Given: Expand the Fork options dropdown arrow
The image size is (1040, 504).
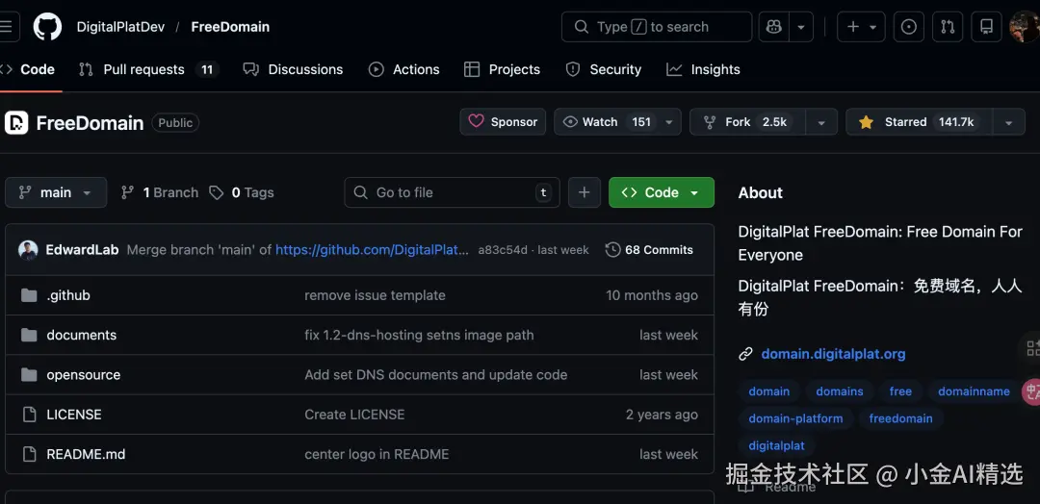Looking at the screenshot, I should pos(821,122).
